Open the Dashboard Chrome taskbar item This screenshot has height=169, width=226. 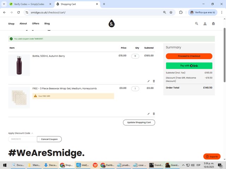coord(107,165)
